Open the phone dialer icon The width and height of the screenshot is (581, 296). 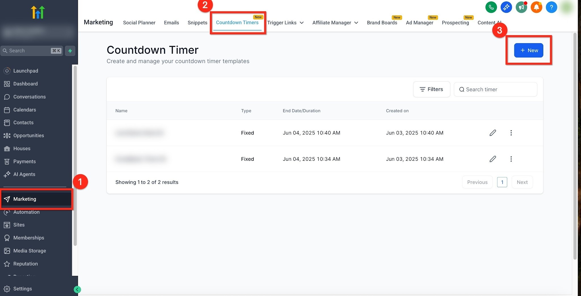point(491,7)
